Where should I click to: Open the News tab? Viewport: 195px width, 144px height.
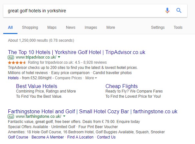pyautogui.click(x=70, y=28)
